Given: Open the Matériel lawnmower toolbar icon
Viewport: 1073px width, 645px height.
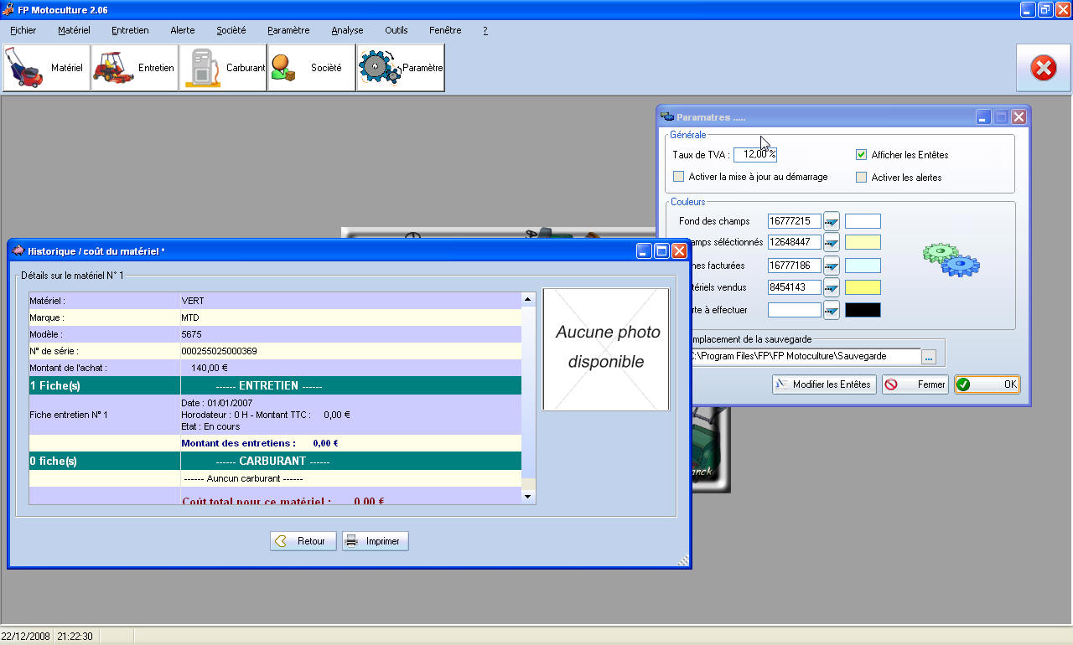Looking at the screenshot, I should pos(46,68).
